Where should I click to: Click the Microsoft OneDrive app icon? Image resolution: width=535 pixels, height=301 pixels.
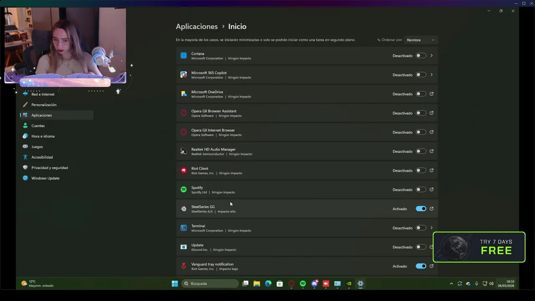[x=183, y=94]
